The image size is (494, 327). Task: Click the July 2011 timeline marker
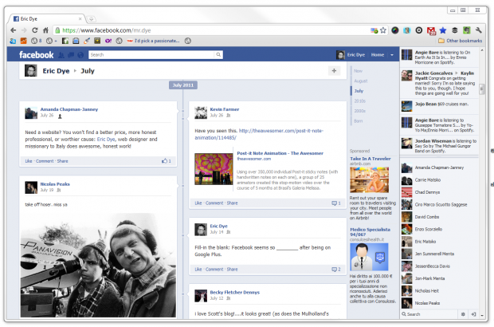(x=183, y=85)
